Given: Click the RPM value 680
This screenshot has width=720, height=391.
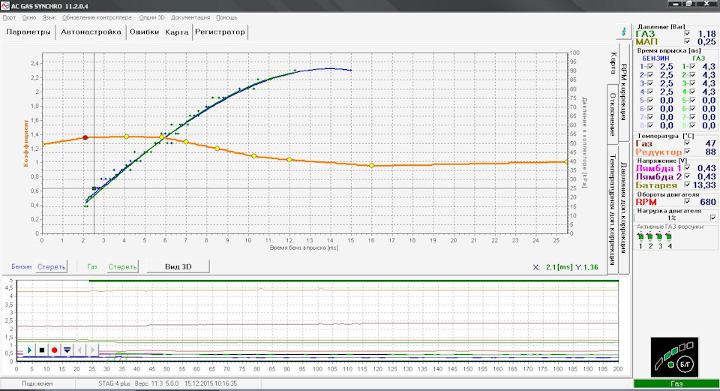Looking at the screenshot, I should (707, 202).
